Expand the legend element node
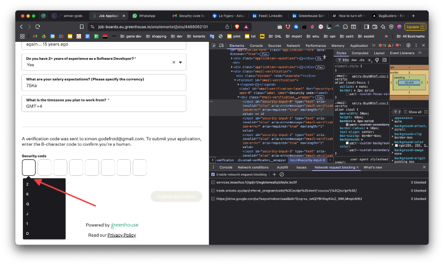Screen dimensions: 444x265 239,84
